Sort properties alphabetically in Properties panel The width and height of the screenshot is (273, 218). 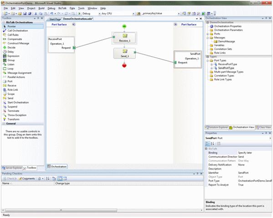point(212,144)
